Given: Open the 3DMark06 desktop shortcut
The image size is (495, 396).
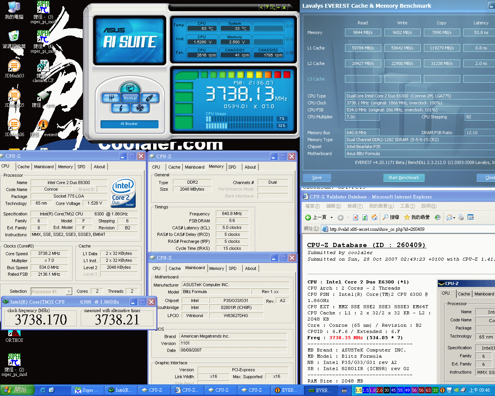Looking at the screenshot, I should coord(14,128).
